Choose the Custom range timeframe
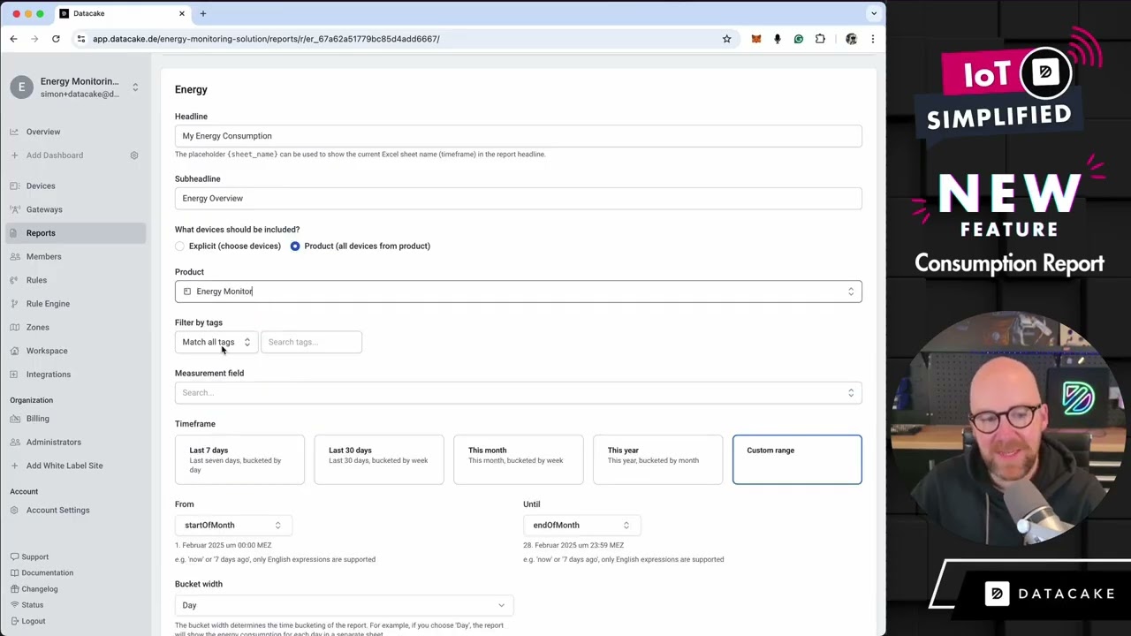The width and height of the screenshot is (1131, 636). tap(797, 459)
